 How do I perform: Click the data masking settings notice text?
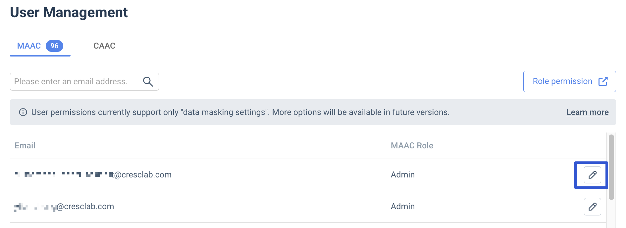240,112
